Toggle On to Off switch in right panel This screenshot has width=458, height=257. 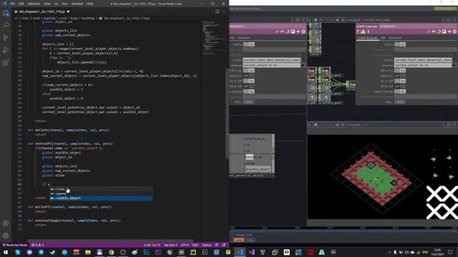[399, 81]
